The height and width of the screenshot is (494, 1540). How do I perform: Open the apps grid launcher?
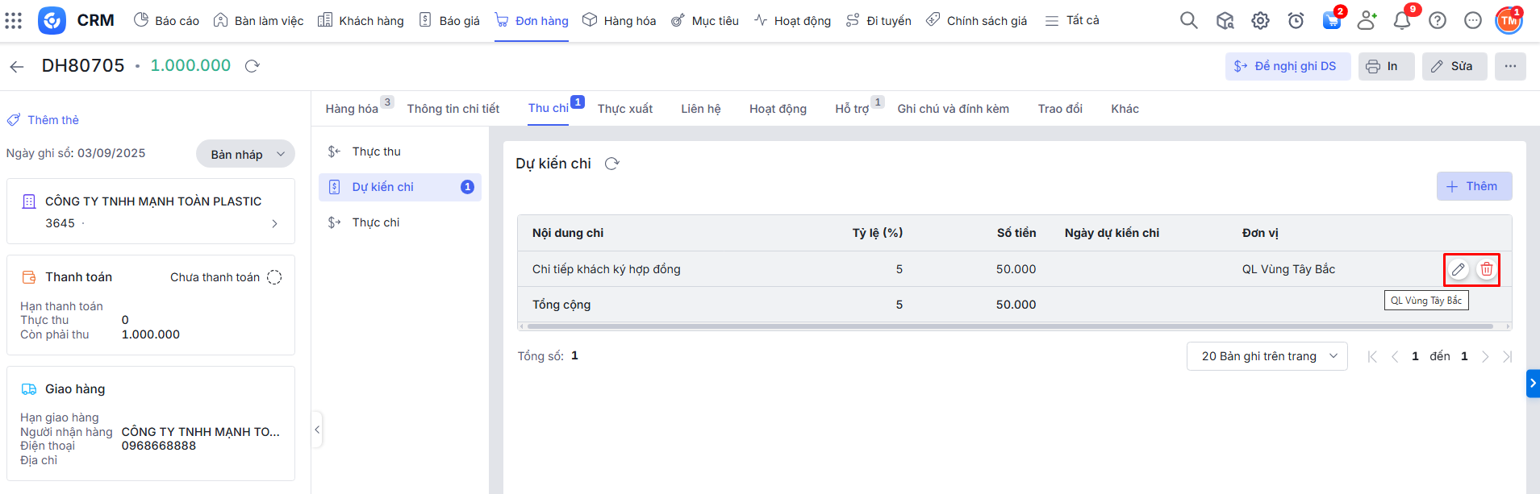(14, 21)
